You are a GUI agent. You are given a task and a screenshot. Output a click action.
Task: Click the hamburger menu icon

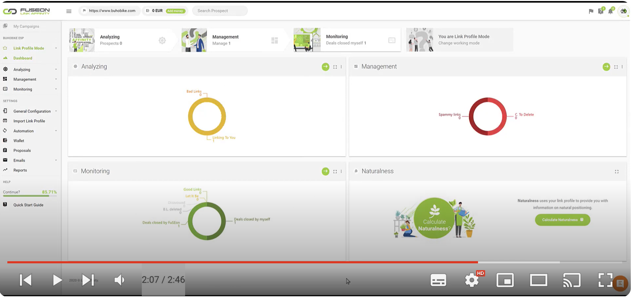click(x=69, y=11)
